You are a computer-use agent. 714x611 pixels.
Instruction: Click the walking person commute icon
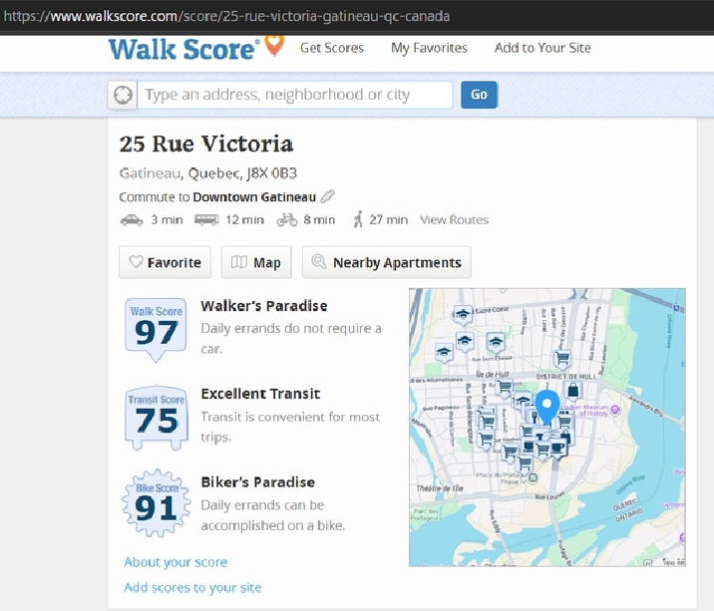pyautogui.click(x=358, y=219)
